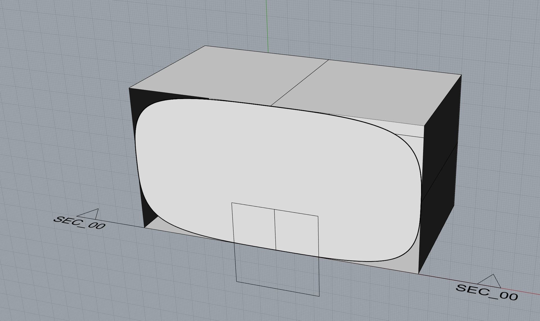
Task: Click the red X axis line at far right
Action: 523,292
